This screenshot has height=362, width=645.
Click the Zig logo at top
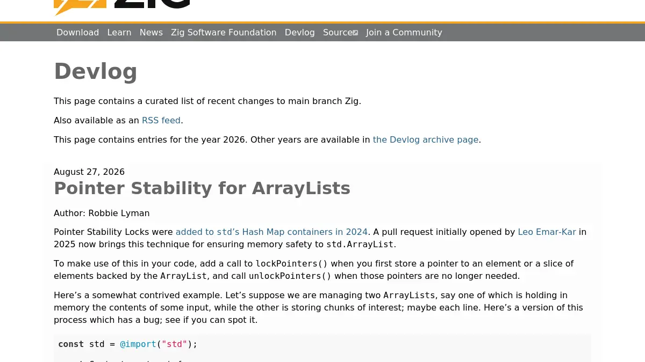(122, 7)
